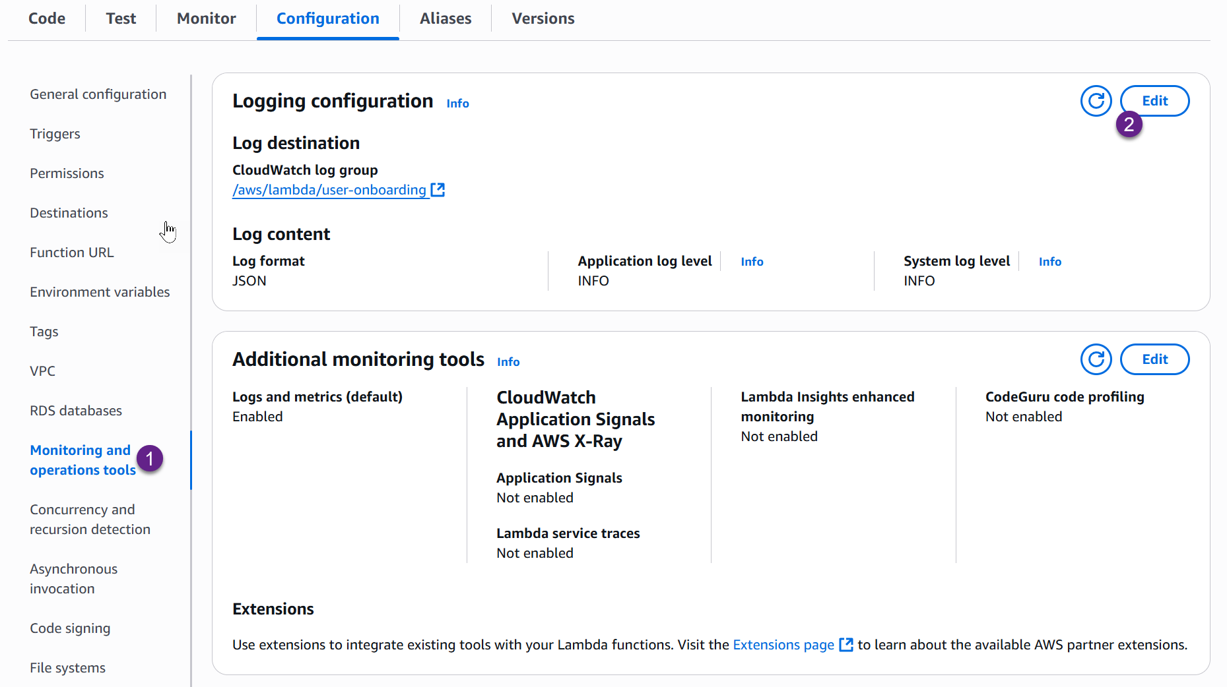
Task: View the Versions tab
Action: 542,18
